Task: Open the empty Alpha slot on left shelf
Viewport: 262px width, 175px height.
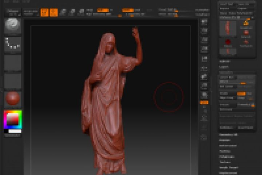Action: 12,62
